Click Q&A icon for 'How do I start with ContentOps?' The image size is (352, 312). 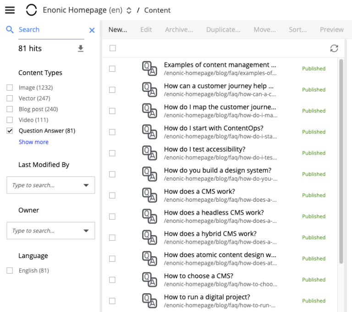tap(149, 132)
